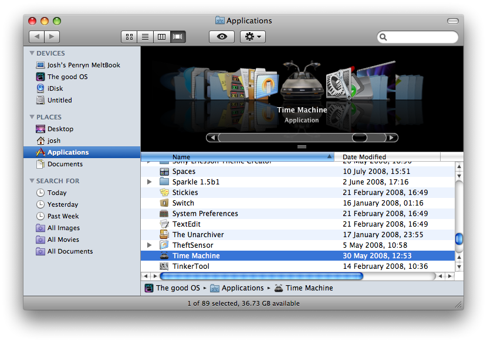Sort by Date Modified column header

point(387,157)
